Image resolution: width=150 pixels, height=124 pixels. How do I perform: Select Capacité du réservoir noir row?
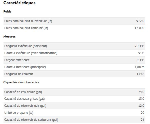74,106
